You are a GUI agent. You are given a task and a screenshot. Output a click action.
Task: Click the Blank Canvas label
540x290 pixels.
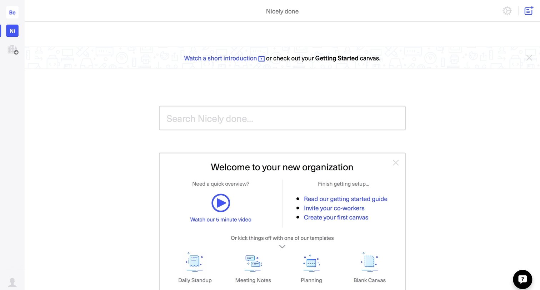click(370, 280)
